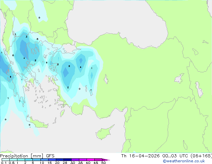Click the '50' legend scale label
The height and width of the screenshot is (164, 212).
(x=103, y=163)
